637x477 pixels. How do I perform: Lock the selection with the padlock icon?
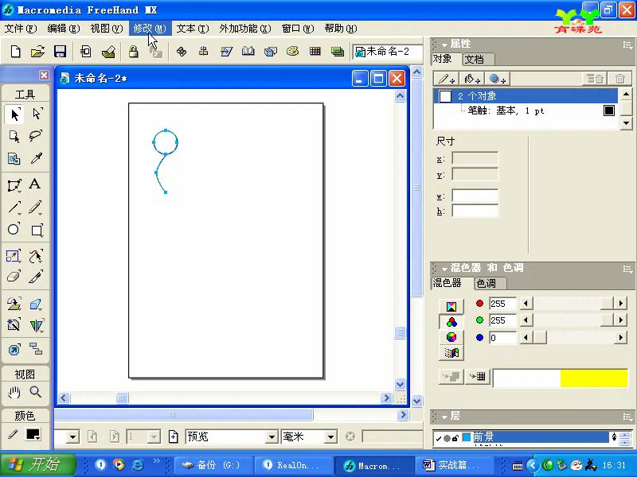pyautogui.click(x=134, y=52)
